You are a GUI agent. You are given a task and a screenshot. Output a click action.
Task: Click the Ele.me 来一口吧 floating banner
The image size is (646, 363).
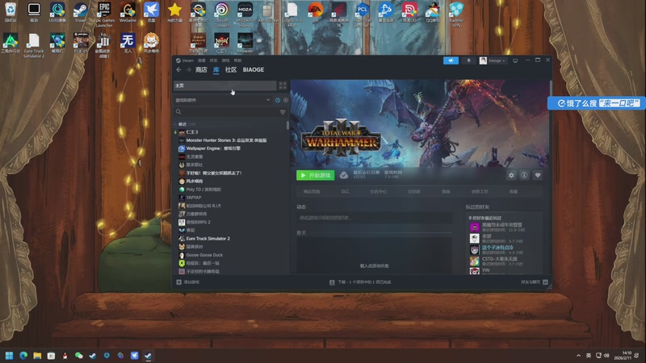click(x=596, y=103)
